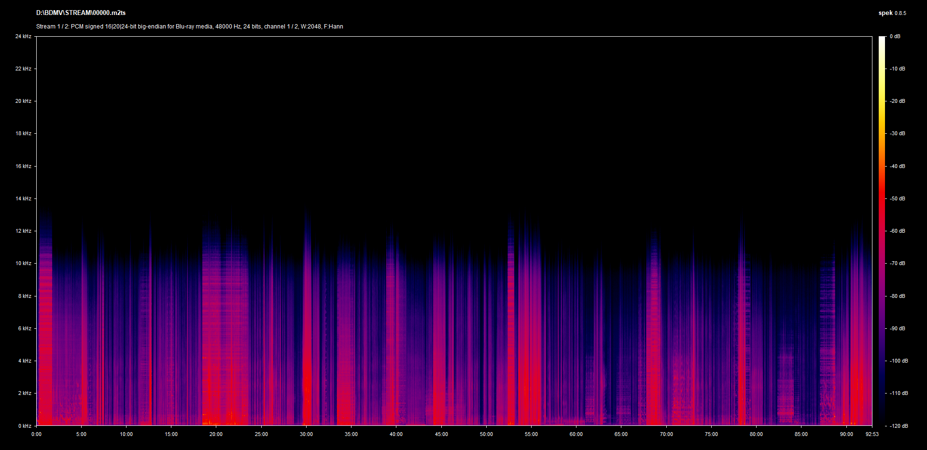Select the 0:00 time axis label
Image resolution: width=927 pixels, height=450 pixels.
(x=36, y=434)
